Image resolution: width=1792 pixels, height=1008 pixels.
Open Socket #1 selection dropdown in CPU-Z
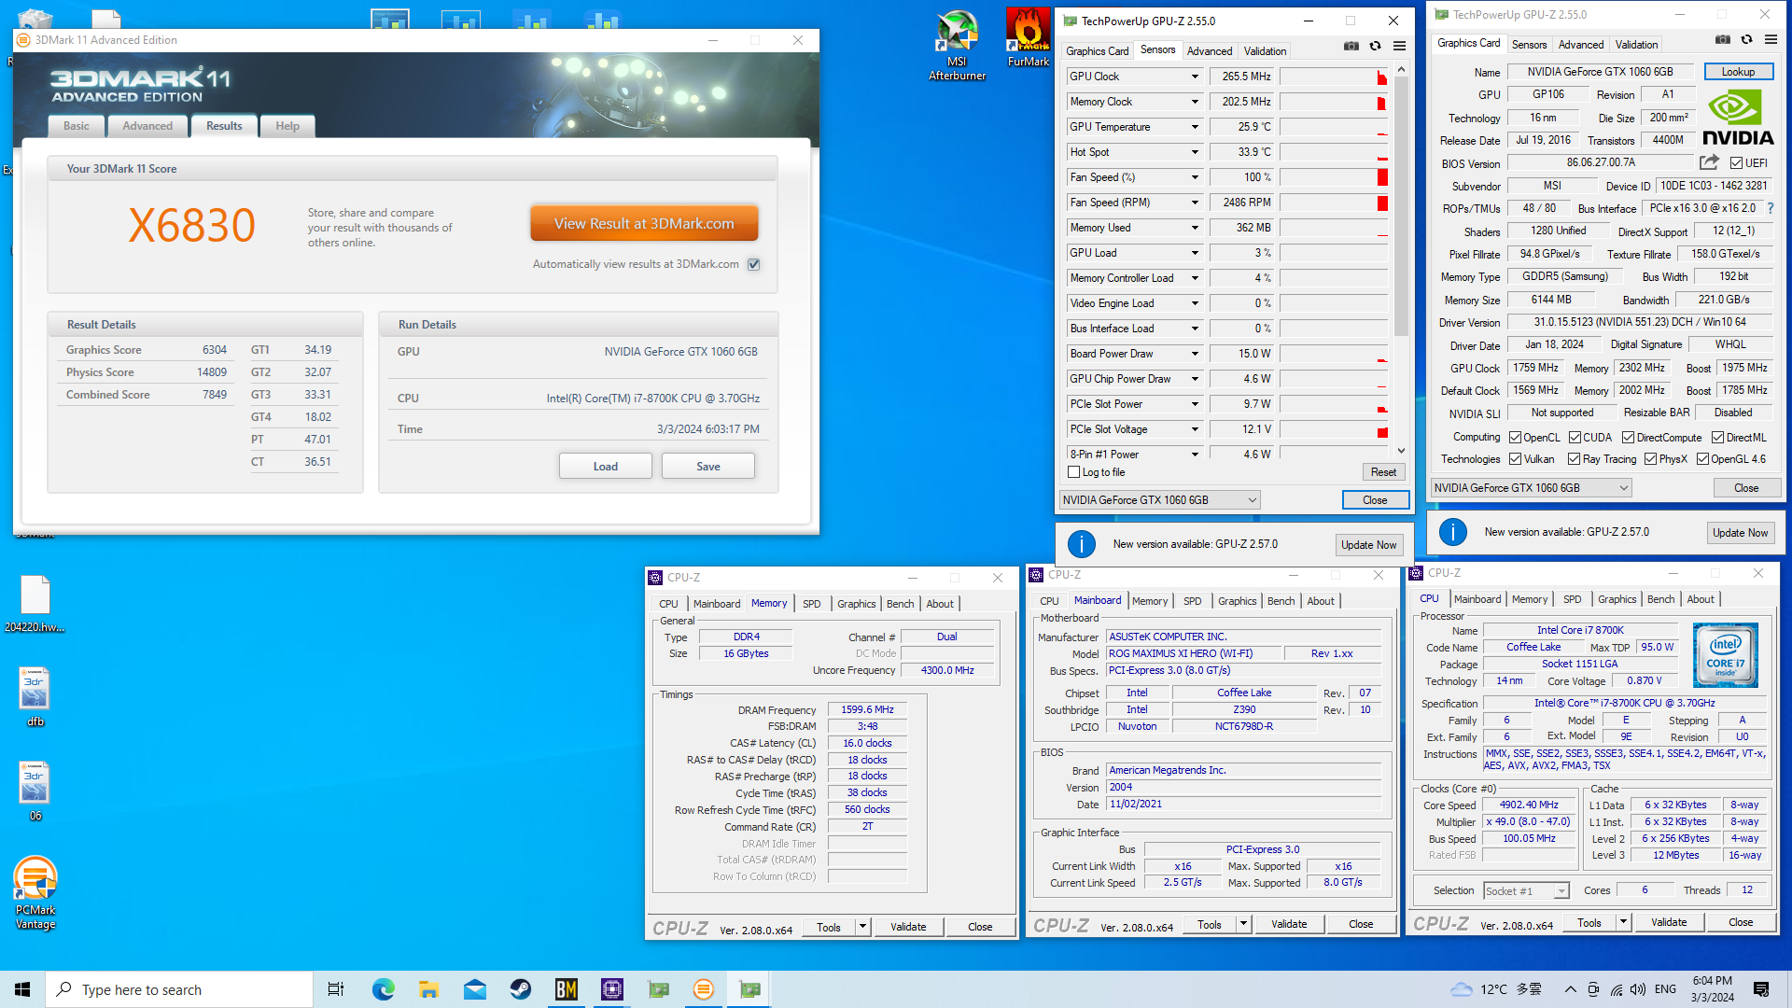coord(1526,891)
